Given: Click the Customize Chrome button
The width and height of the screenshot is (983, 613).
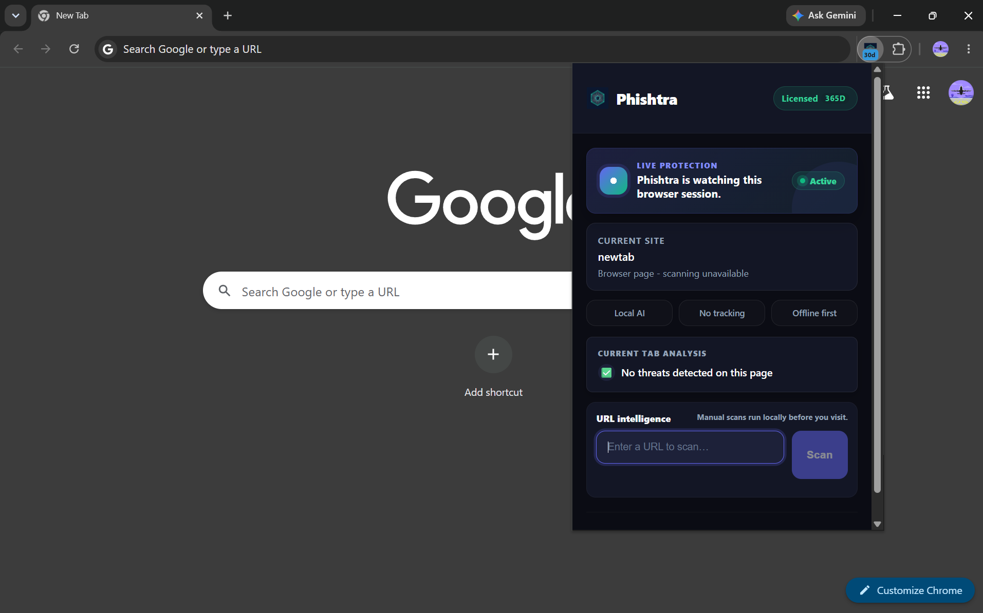Looking at the screenshot, I should coord(910,590).
